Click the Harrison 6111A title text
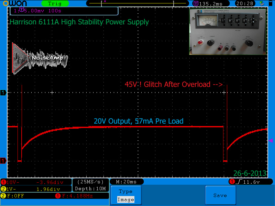The width and height of the screenshot is (275, 206). coord(79,22)
